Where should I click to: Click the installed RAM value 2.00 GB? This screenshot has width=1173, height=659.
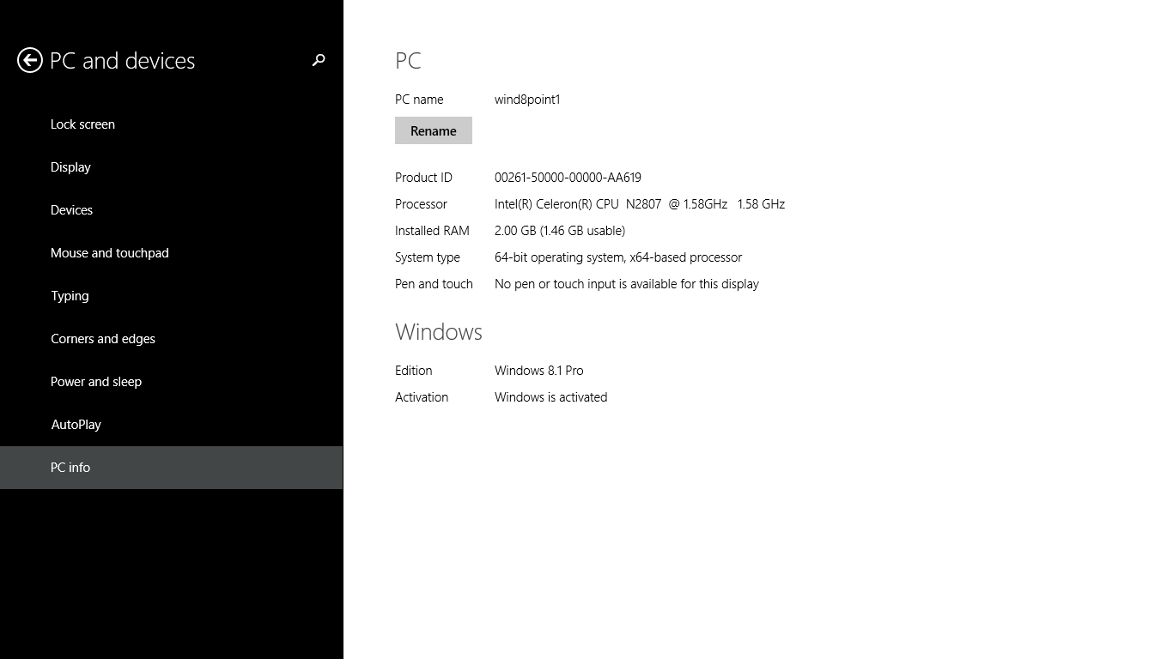coord(560,231)
